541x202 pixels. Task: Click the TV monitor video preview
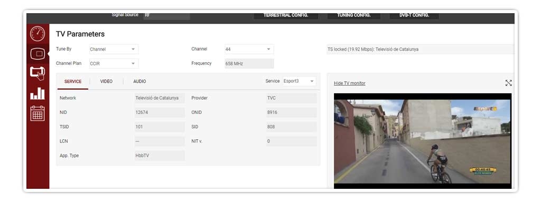point(423,141)
